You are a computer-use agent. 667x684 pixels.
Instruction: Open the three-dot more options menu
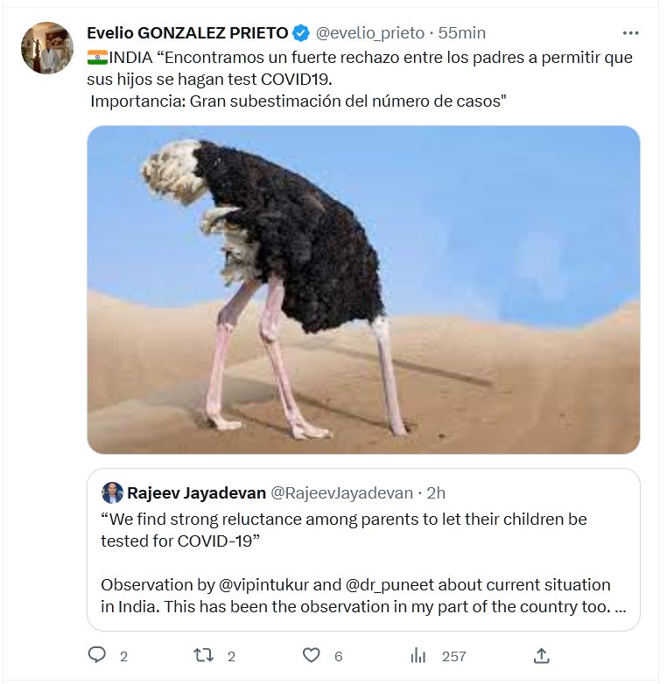(x=630, y=33)
